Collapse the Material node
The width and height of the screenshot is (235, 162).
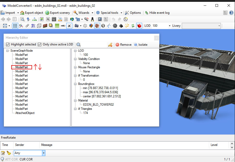click(75, 100)
